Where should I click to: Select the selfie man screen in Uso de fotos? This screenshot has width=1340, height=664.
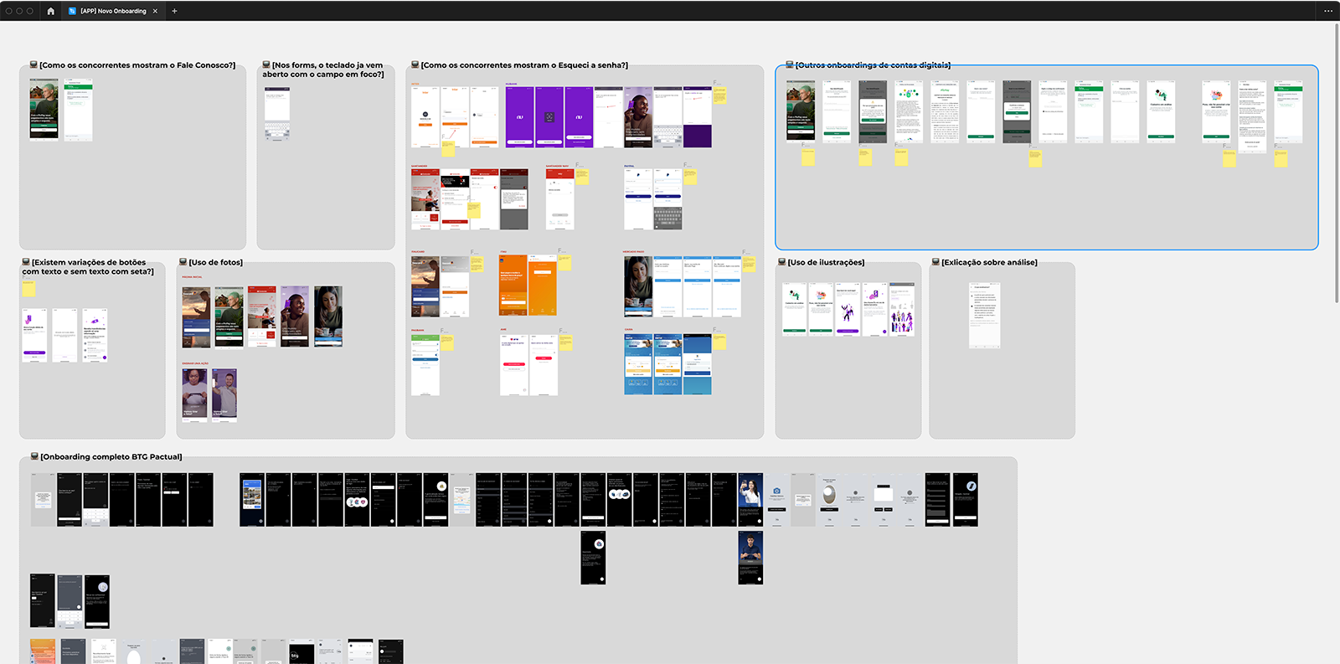click(x=224, y=394)
